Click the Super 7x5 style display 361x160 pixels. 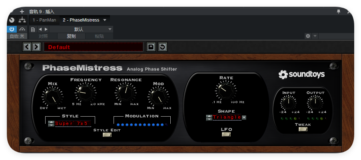[73, 123]
